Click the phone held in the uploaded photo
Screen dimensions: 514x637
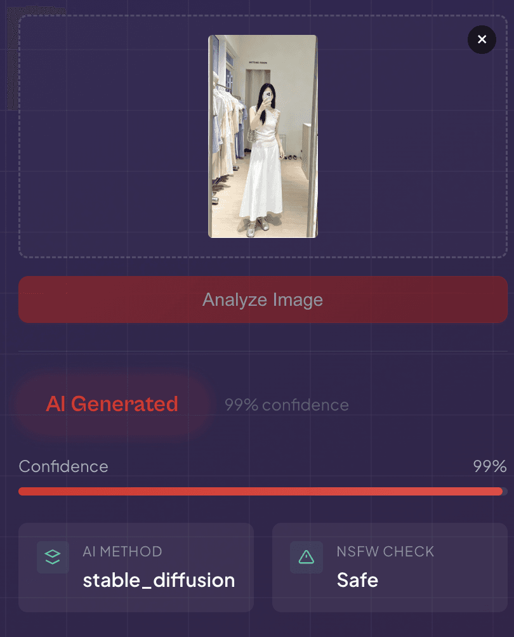tap(268, 95)
